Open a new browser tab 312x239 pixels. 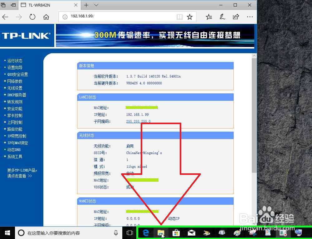pos(86,5)
